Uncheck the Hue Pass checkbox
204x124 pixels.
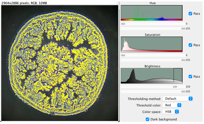(x=190, y=14)
